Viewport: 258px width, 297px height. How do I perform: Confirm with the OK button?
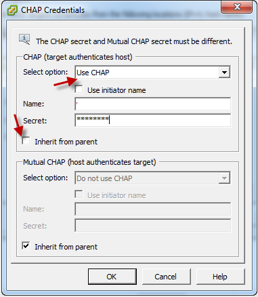112,277
